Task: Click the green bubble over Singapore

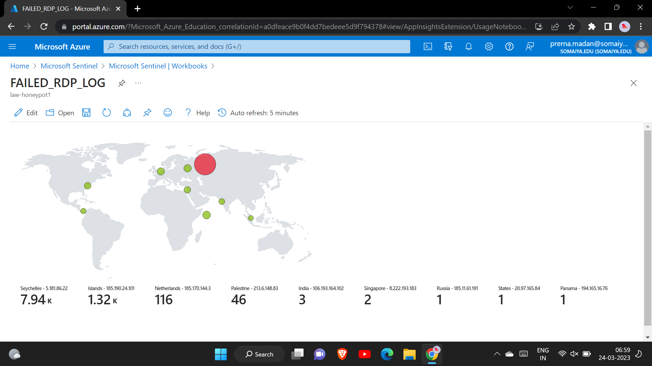Action: 251,218
